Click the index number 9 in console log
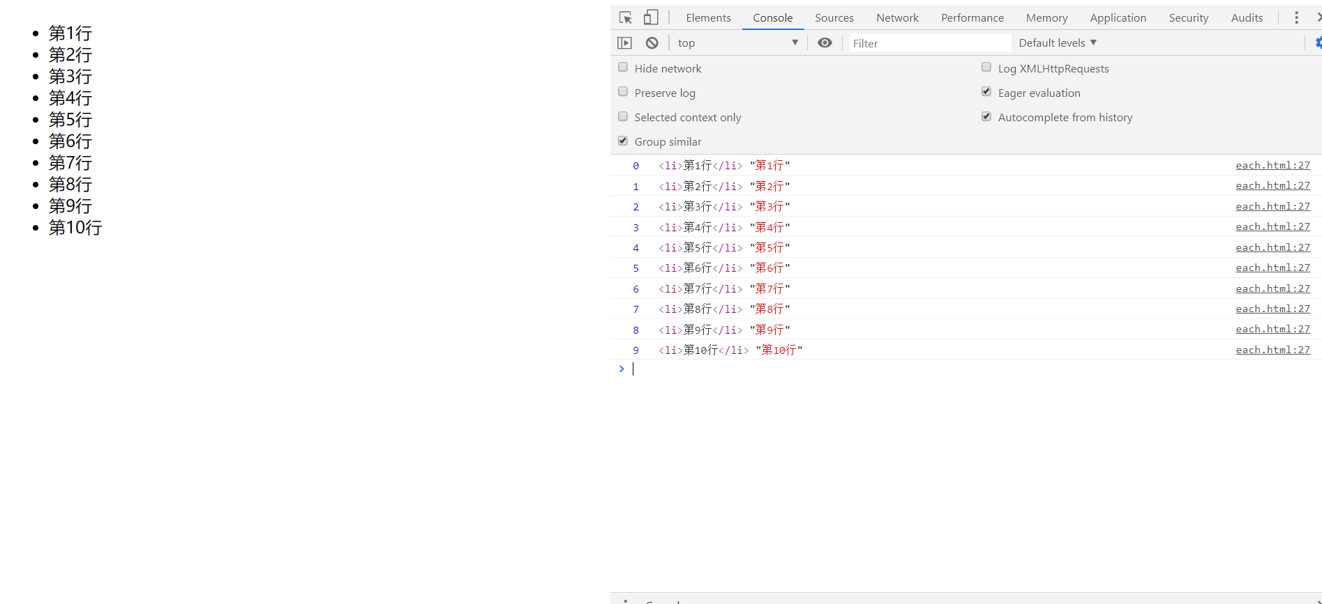 [x=636, y=350]
